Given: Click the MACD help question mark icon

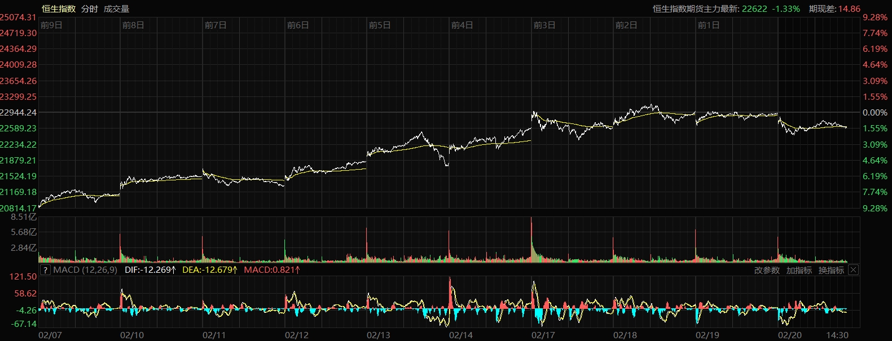Looking at the screenshot, I should 45,270.
